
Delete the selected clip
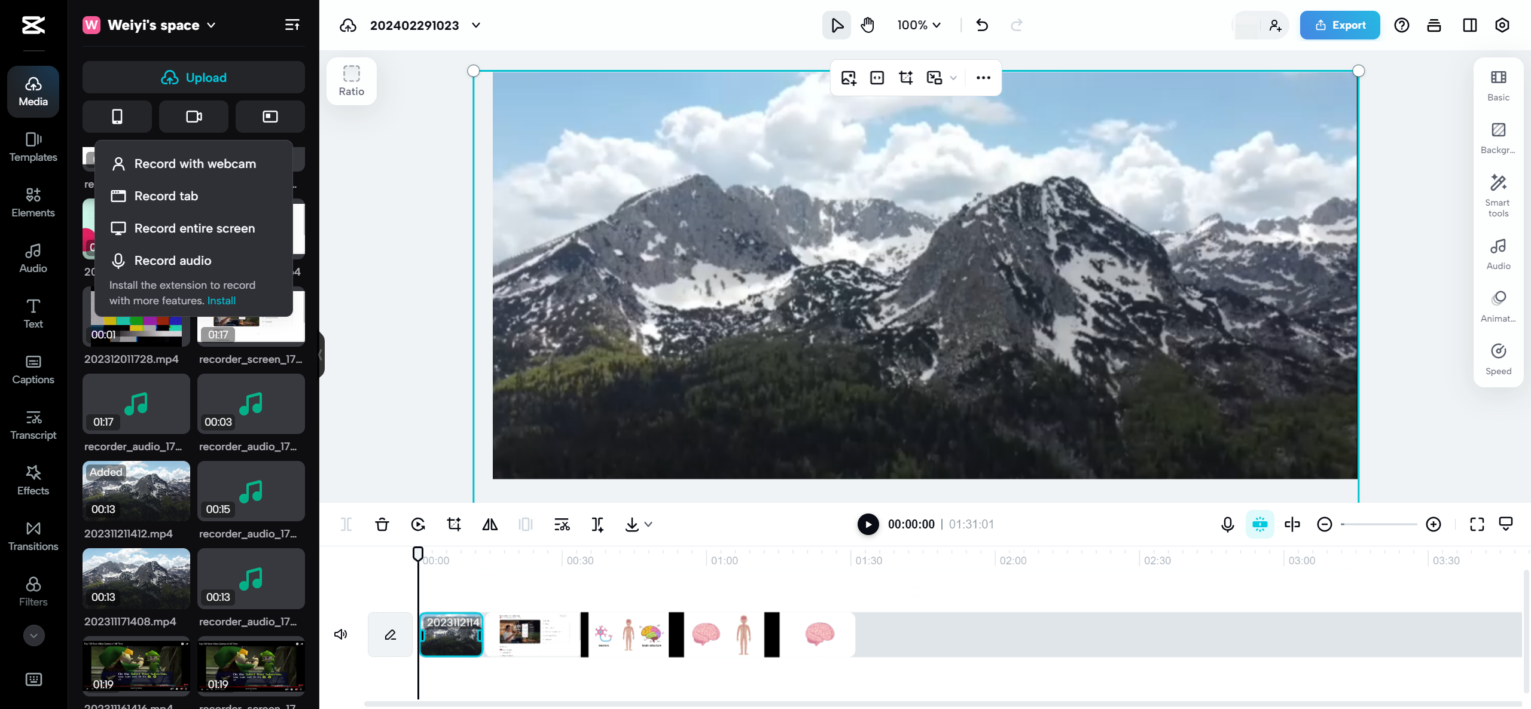[382, 524]
